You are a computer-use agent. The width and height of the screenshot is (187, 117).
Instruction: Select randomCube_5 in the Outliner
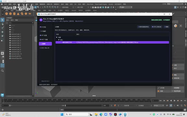(x=16, y=43)
